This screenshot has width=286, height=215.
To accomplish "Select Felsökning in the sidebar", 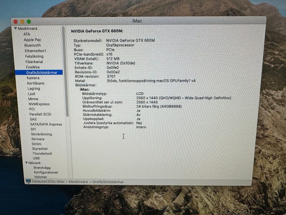I will [x=34, y=56].
